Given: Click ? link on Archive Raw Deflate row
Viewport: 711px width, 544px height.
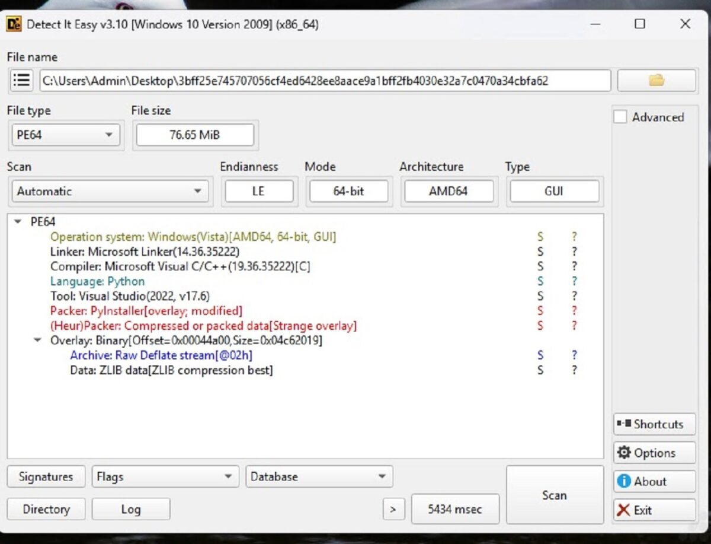Looking at the screenshot, I should 574,355.
